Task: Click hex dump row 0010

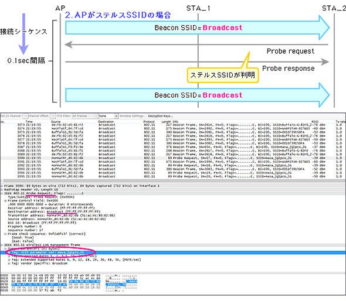Action: pyautogui.click(x=69, y=278)
